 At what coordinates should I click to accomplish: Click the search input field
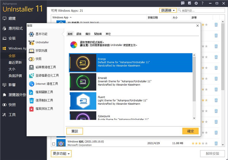(x=201, y=11)
